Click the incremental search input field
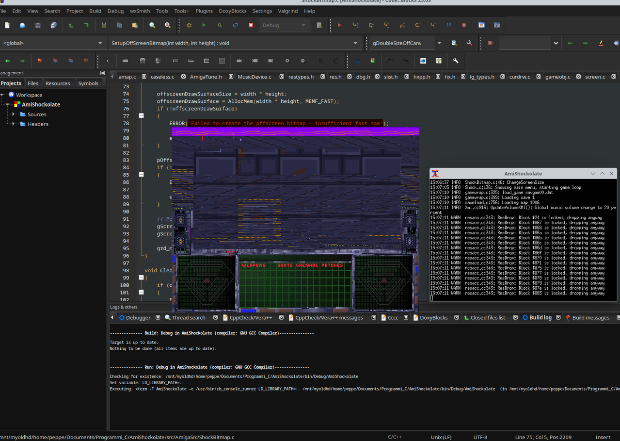 click(x=525, y=43)
